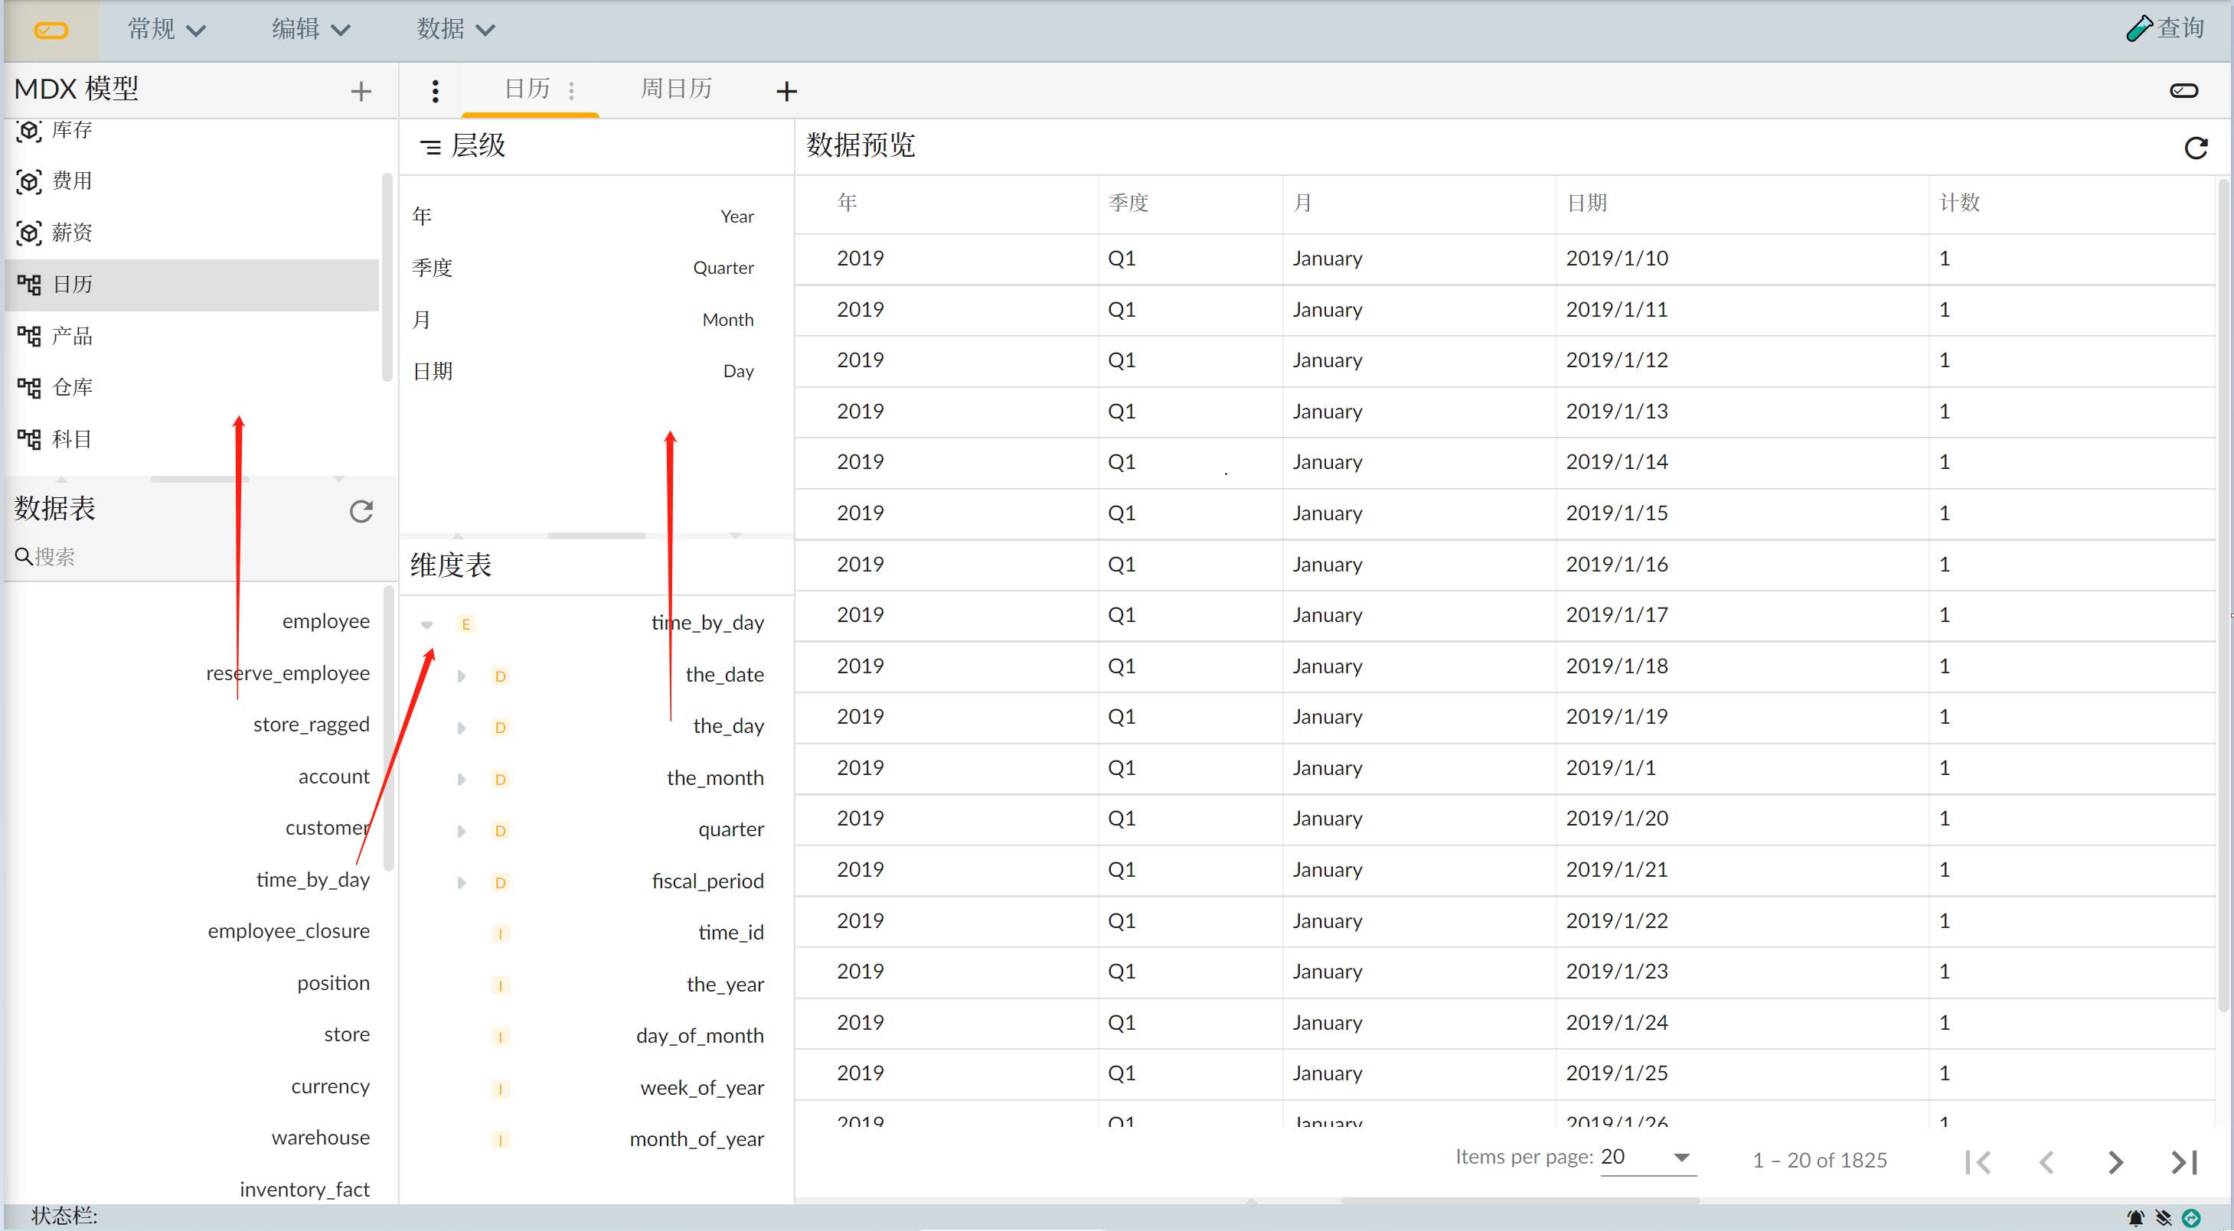Click the plus icon beside MDX 模型
This screenshot has height=1231, width=2234.
361,91
